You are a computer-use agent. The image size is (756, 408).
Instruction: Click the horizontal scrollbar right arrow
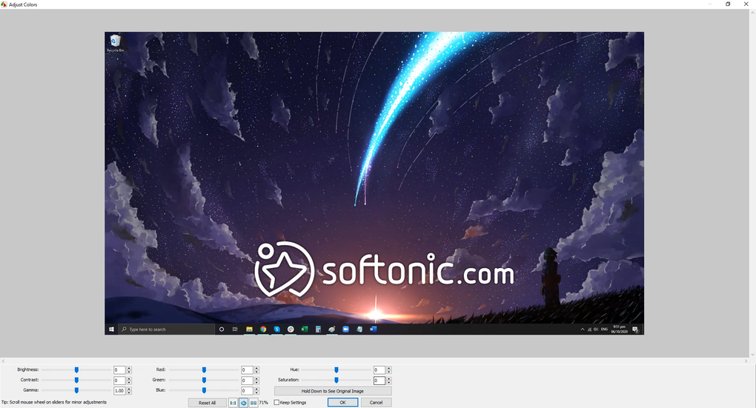(746, 361)
